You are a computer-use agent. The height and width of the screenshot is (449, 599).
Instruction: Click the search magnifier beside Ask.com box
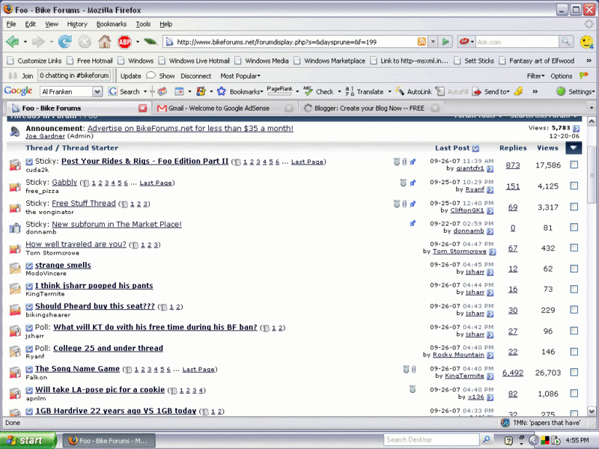[566, 42]
